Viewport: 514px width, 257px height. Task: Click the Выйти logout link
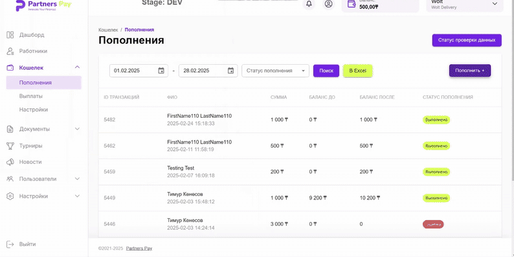tap(28, 244)
